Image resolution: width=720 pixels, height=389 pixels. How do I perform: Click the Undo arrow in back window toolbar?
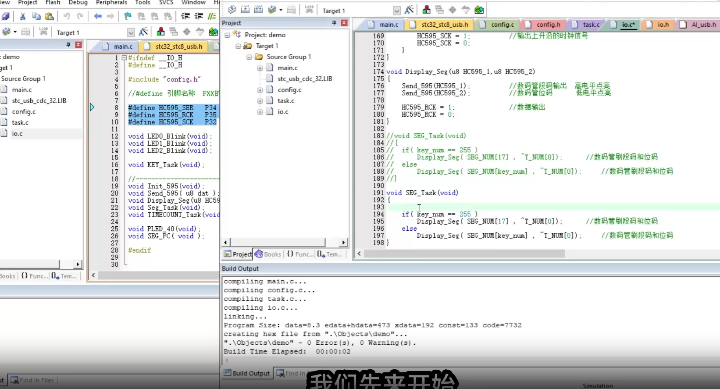[x=67, y=16]
